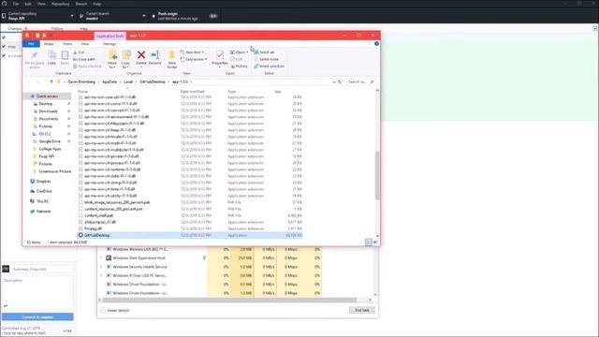Toggle the select-all changes checkbox in GitHub Desktop

[x=4, y=37]
